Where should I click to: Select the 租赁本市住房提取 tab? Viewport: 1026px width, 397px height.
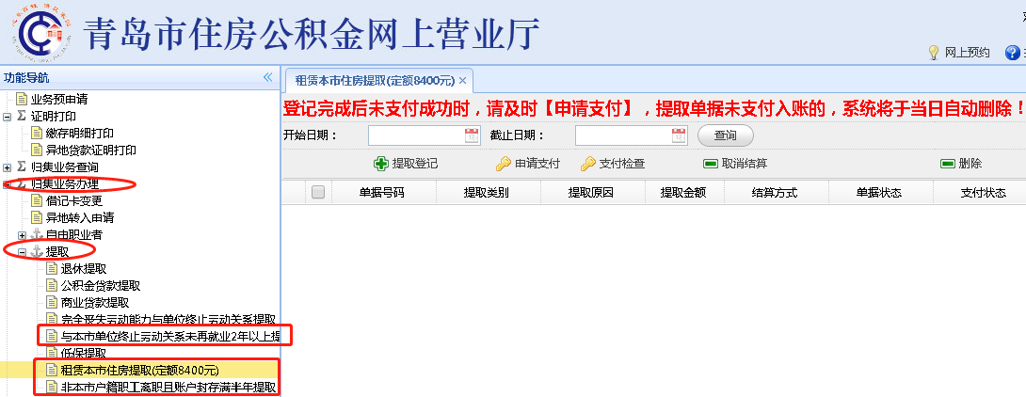coord(375,80)
